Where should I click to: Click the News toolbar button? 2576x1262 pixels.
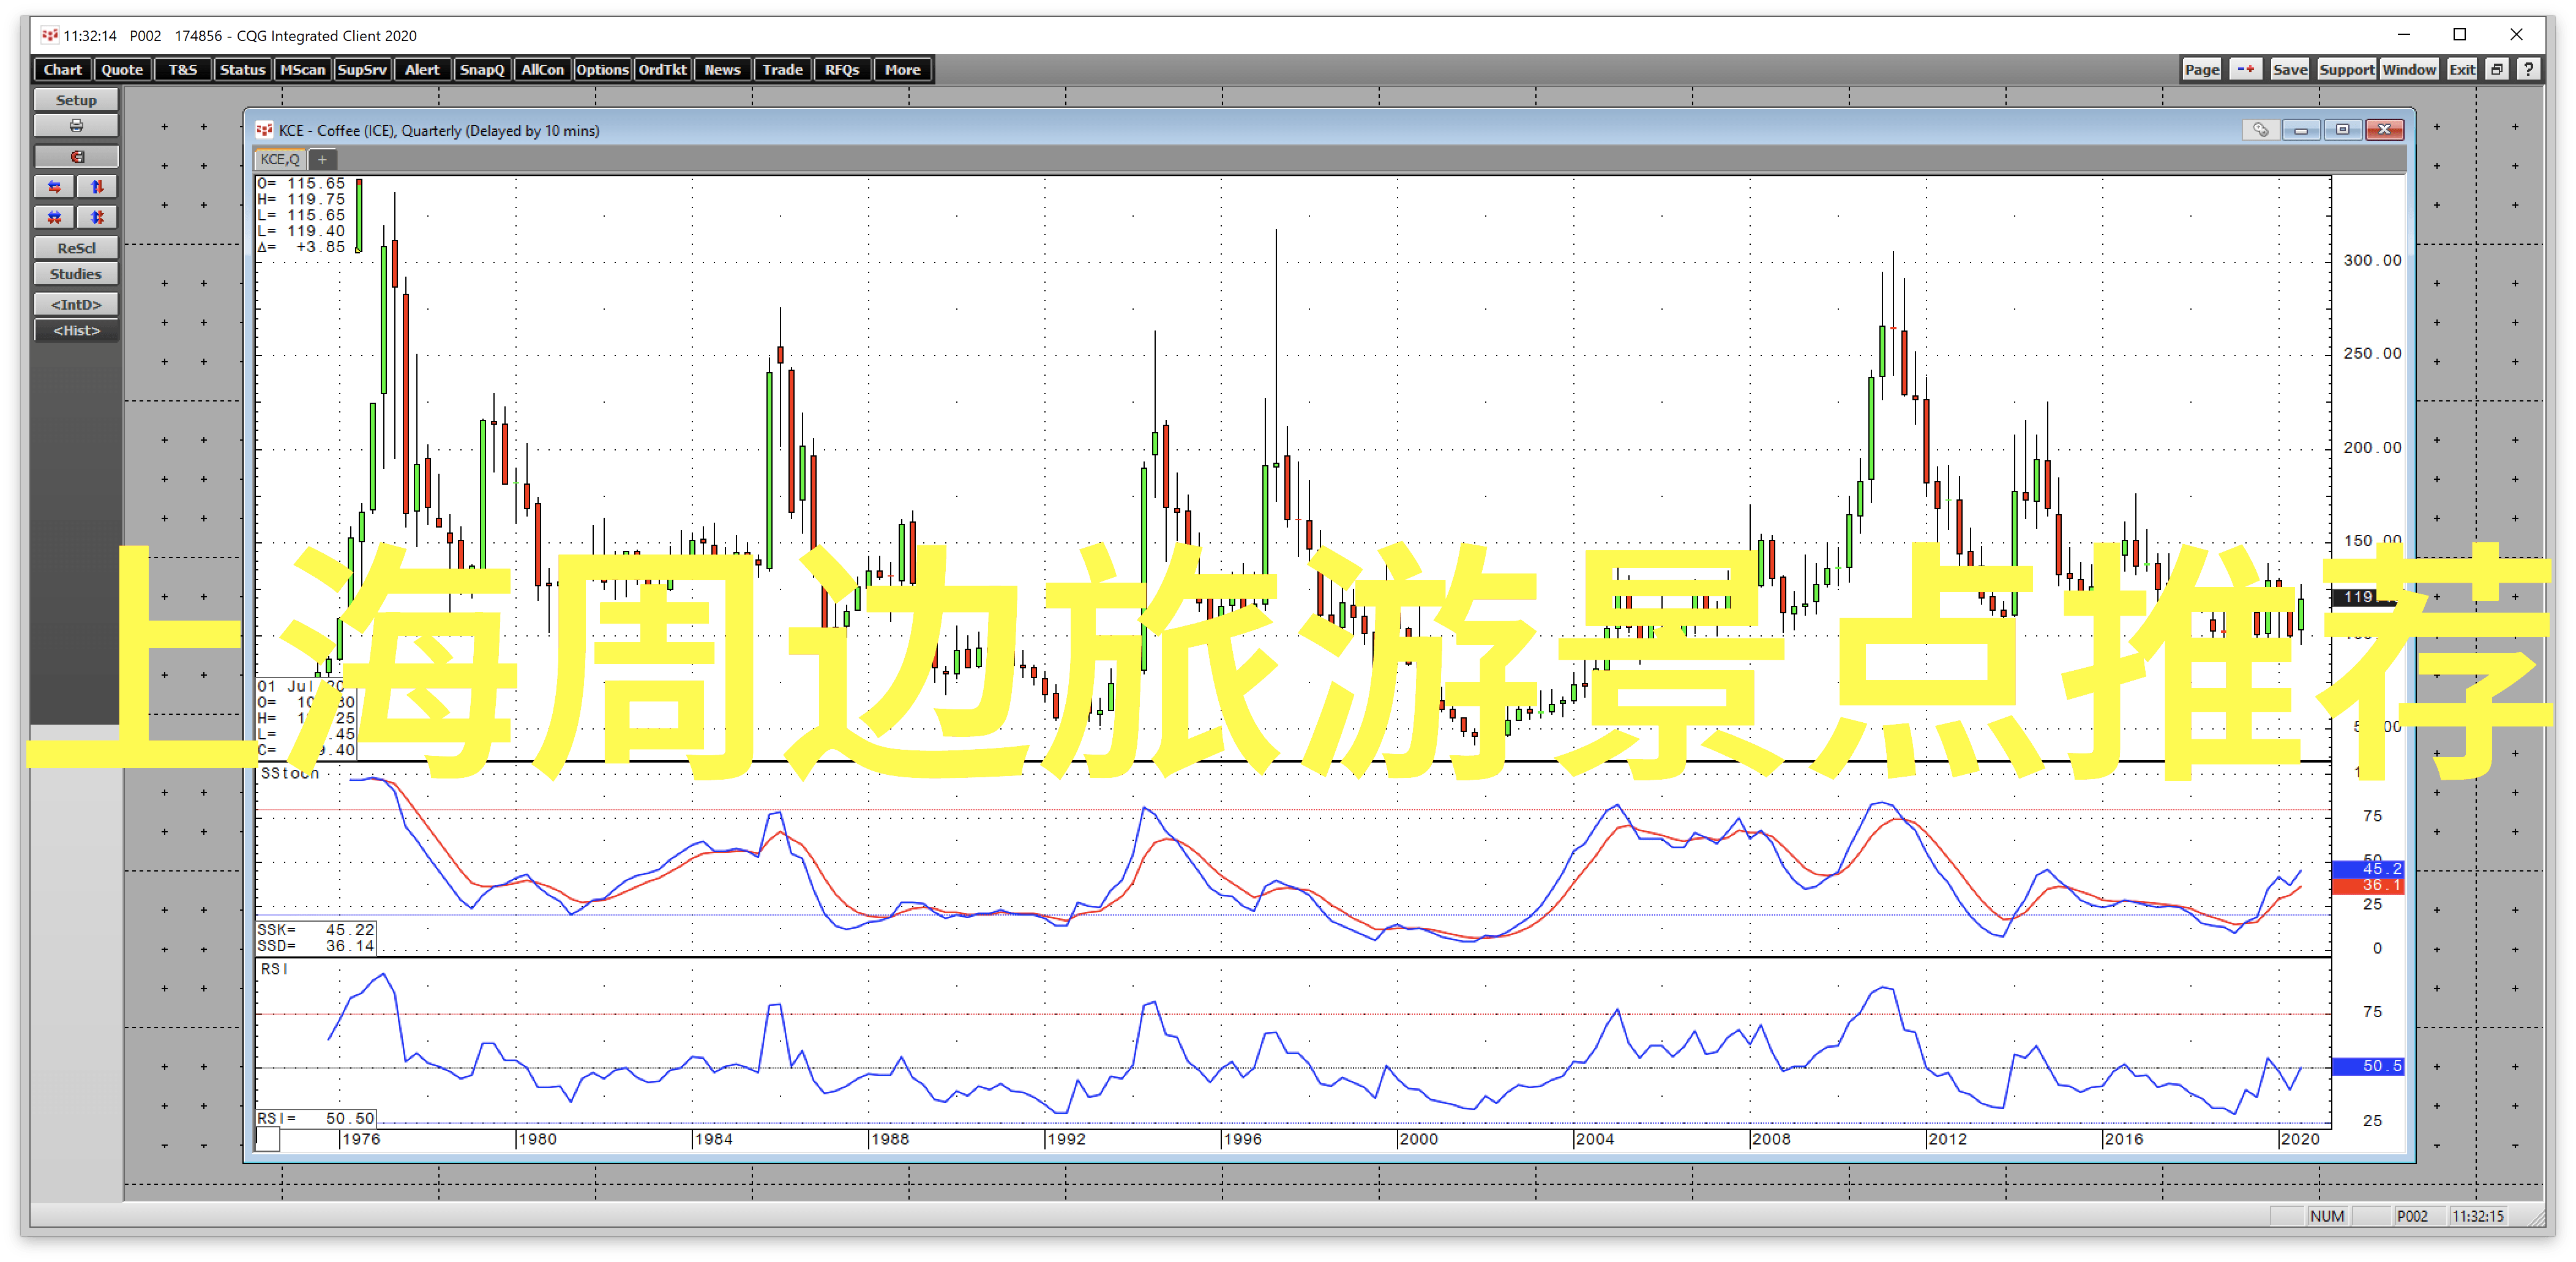point(722,69)
